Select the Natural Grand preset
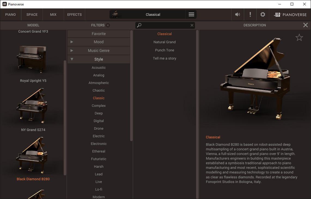Image resolution: width=311 pixels, height=199 pixels. tap(164, 42)
